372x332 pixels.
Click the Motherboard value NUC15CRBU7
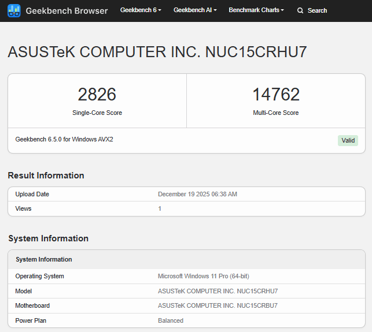(218, 305)
